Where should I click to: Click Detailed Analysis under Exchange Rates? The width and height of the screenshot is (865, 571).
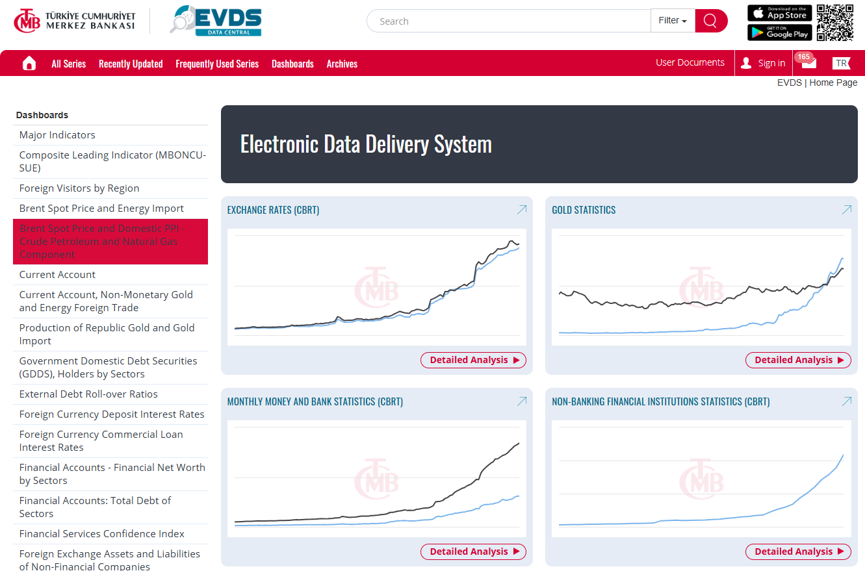click(473, 360)
